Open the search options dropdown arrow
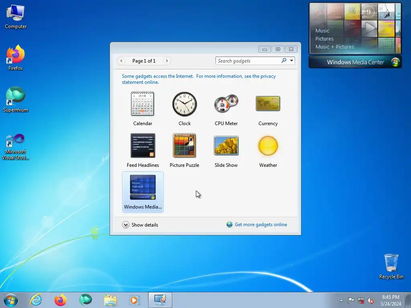This screenshot has height=308, width=411. (x=291, y=61)
